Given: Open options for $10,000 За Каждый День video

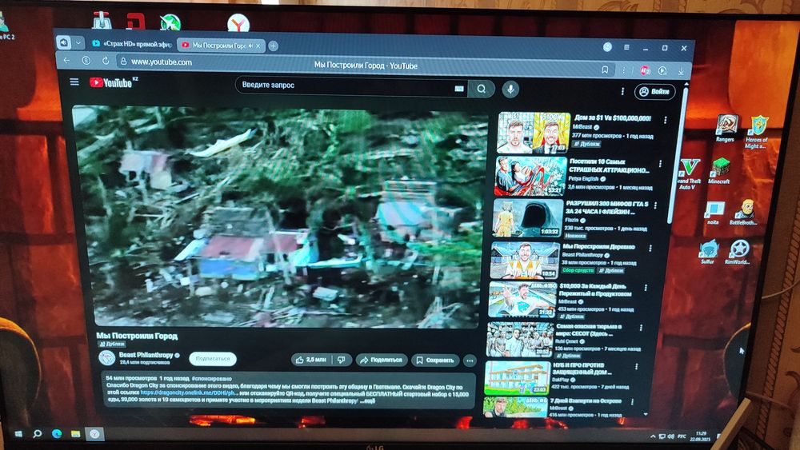Looking at the screenshot, I should [646, 288].
